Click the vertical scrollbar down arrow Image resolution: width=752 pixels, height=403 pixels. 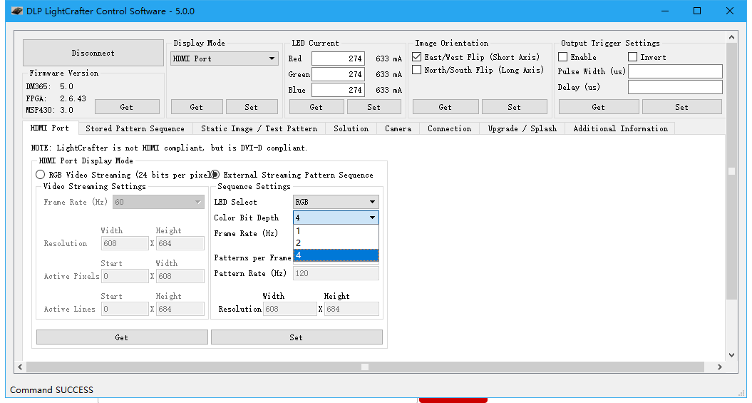pyautogui.click(x=731, y=355)
